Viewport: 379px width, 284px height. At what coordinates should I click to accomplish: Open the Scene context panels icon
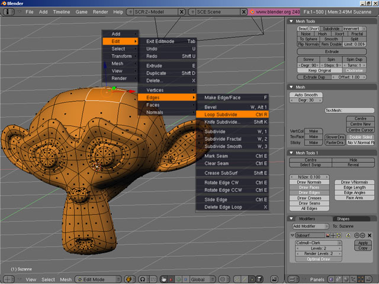point(368,279)
